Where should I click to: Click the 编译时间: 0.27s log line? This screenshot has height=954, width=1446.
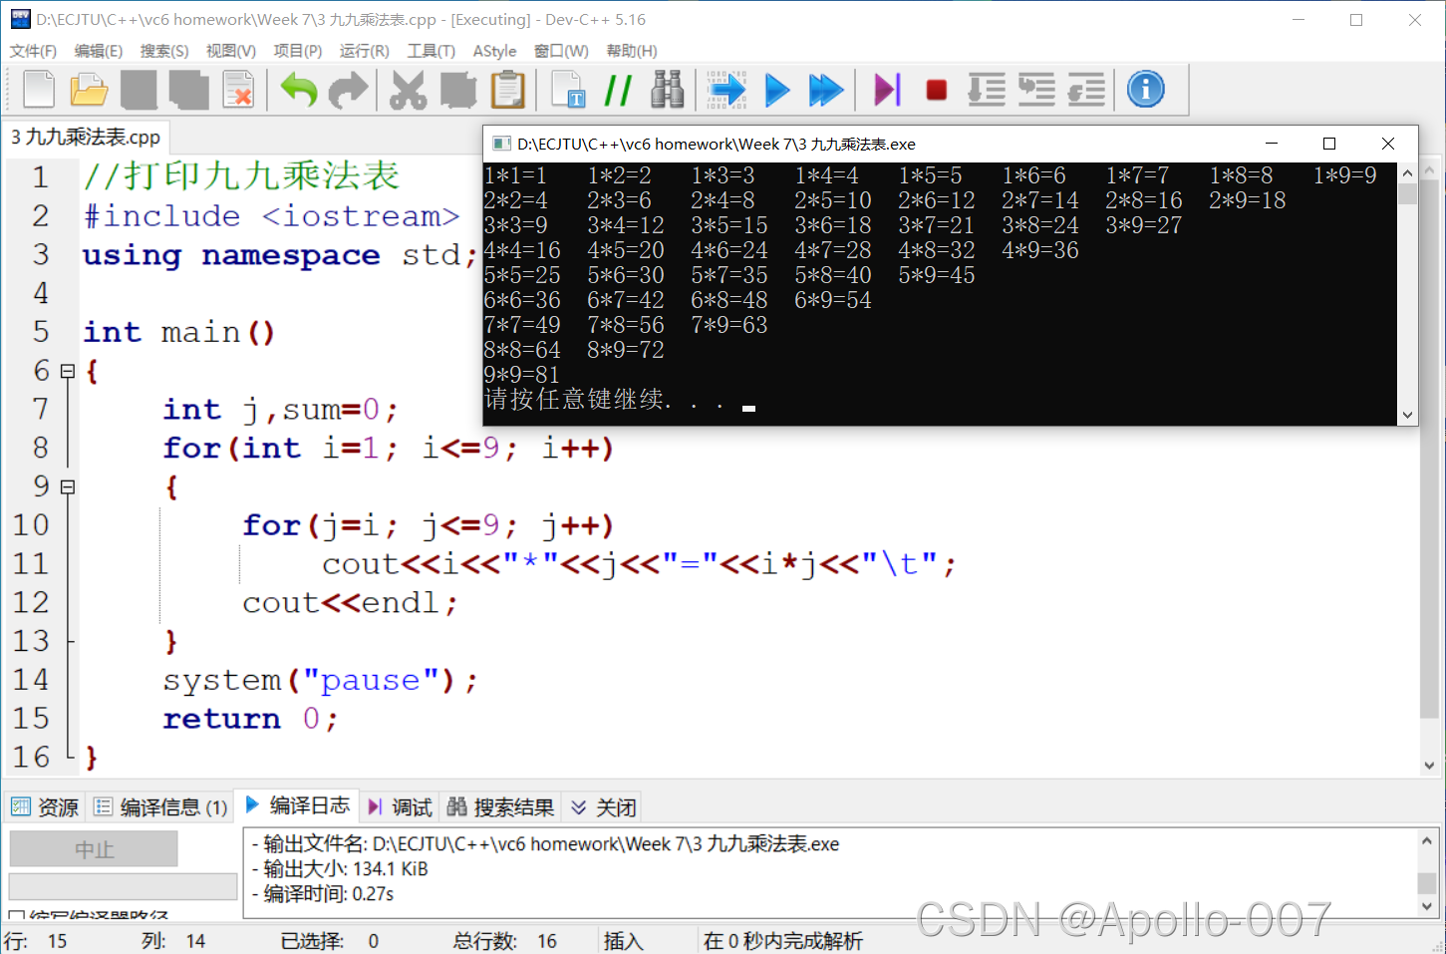323,894
